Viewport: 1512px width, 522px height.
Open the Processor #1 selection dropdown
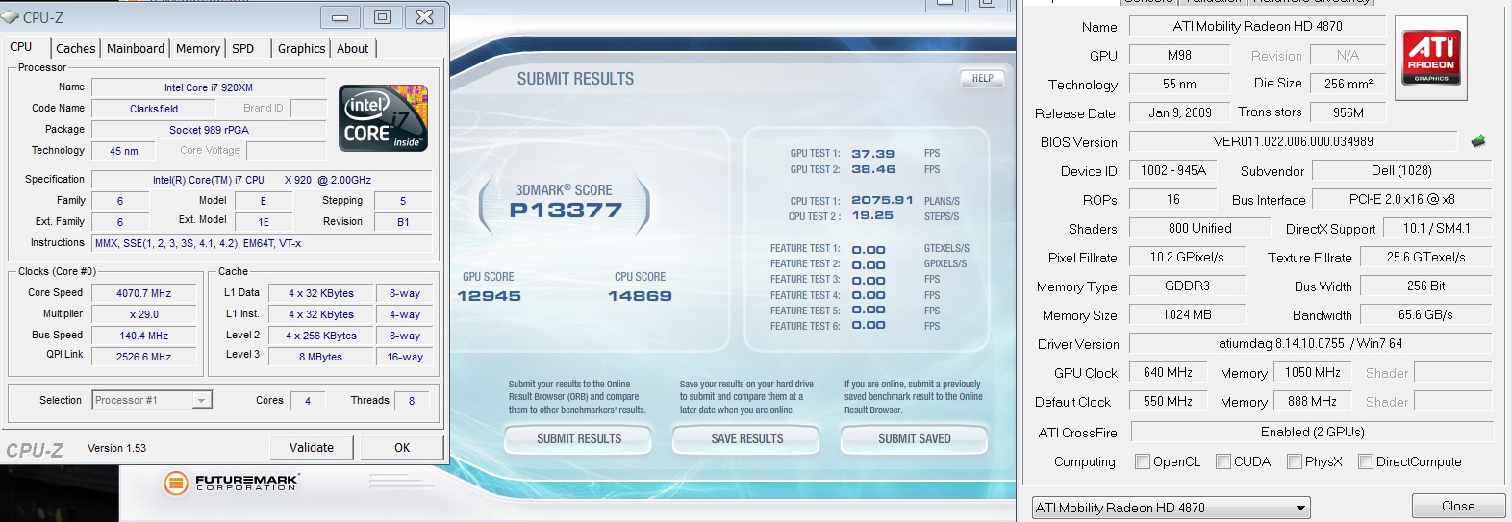(152, 400)
